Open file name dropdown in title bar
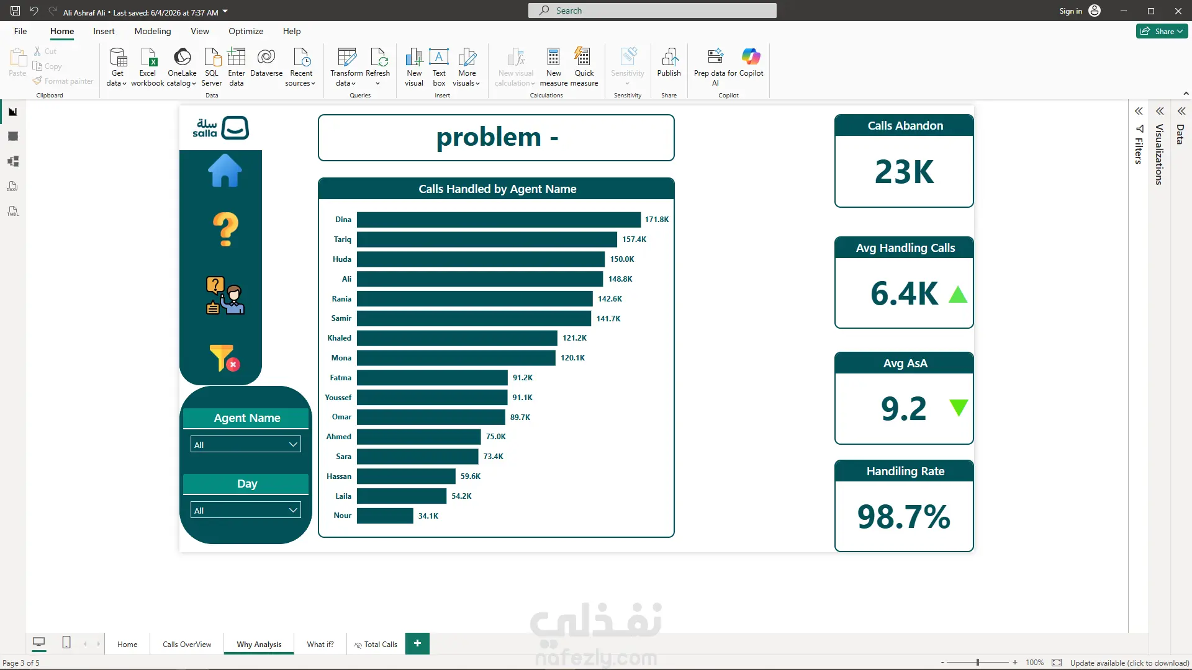The image size is (1192, 670). coord(225,11)
